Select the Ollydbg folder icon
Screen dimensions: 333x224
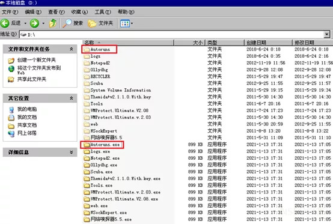(87, 70)
